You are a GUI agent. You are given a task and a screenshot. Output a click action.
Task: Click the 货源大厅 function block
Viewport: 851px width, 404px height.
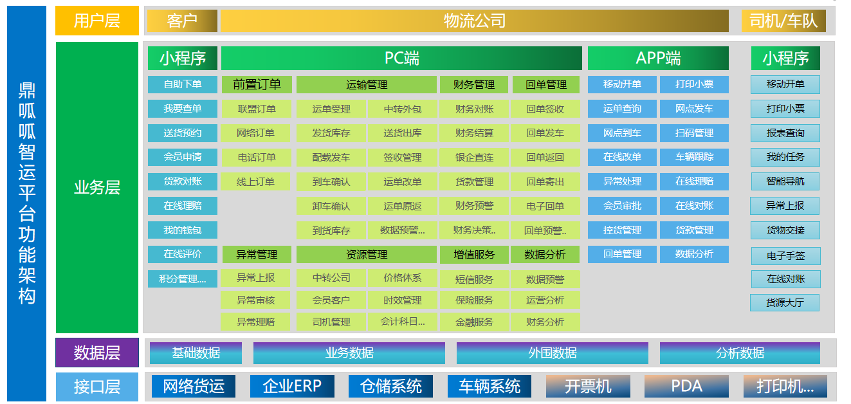[784, 302]
